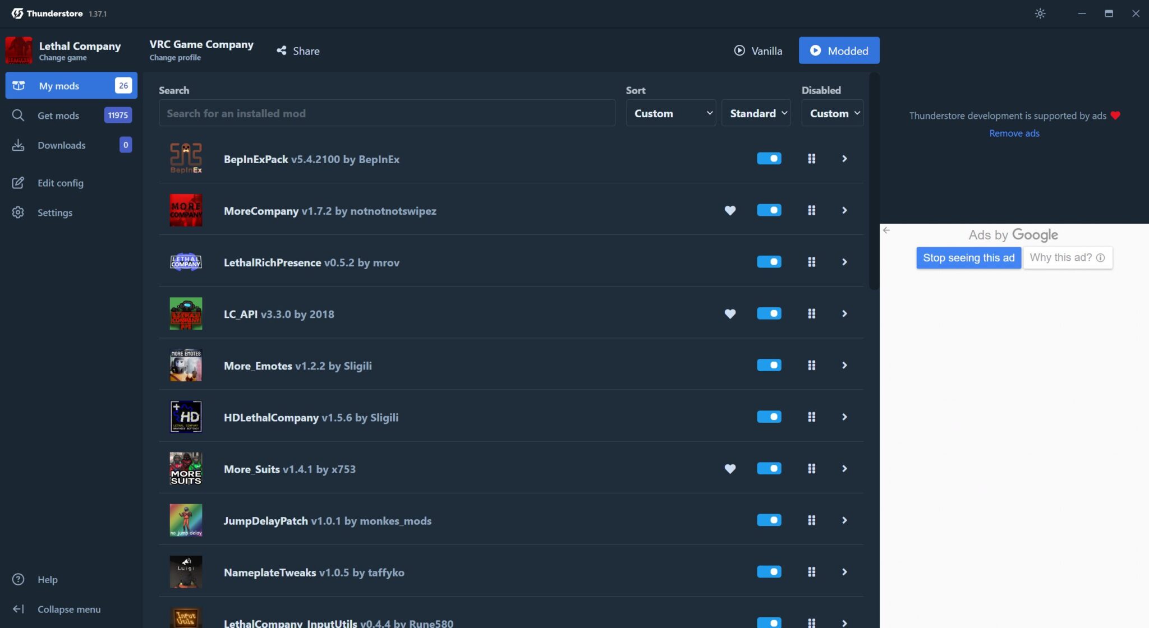Disable the MoreCompany mod

coord(769,210)
